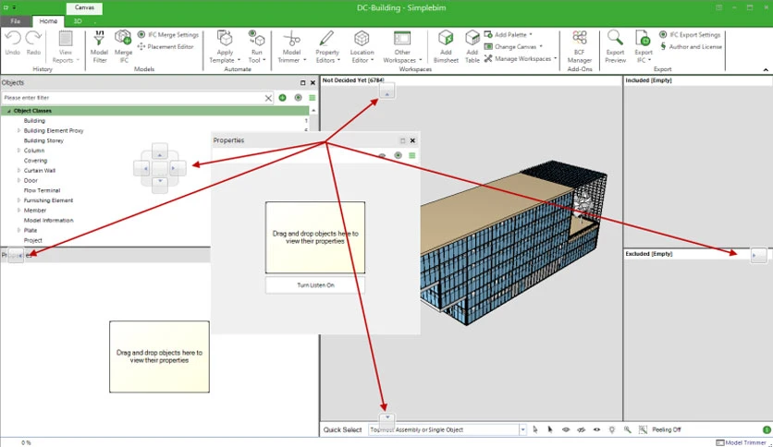Open the Add Palette dropdown
This screenshot has height=447, width=773.
click(509, 34)
